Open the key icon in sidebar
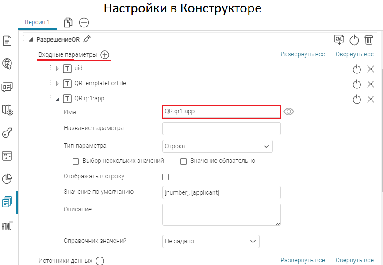This screenshot has height=265, width=383. coord(8,133)
